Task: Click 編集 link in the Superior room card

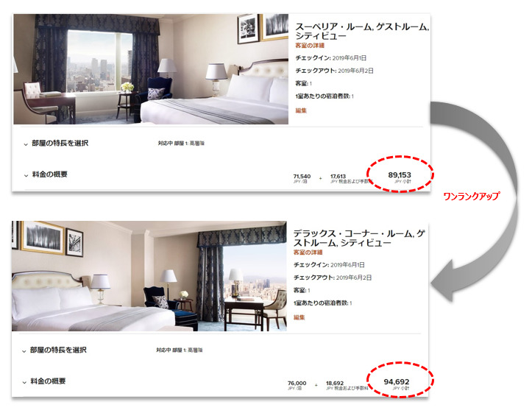Action: (301, 110)
